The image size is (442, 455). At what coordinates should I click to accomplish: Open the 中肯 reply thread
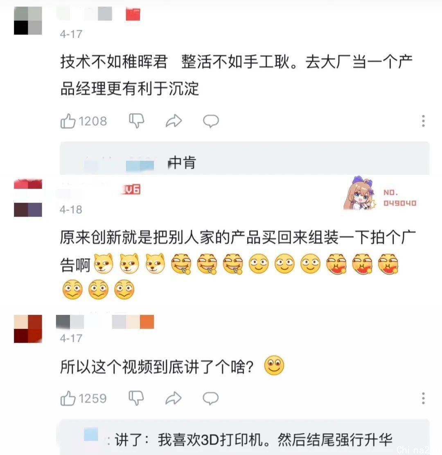click(244, 158)
